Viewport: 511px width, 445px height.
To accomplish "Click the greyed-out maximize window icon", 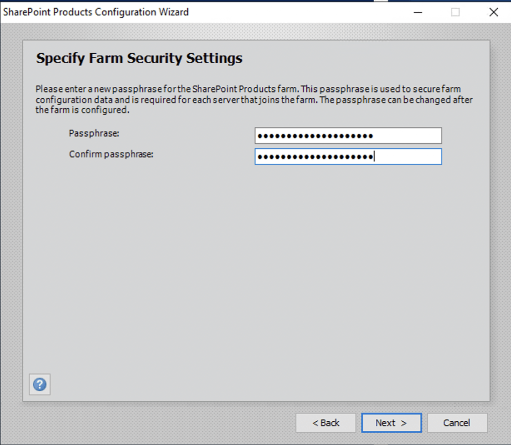I will pos(456,12).
